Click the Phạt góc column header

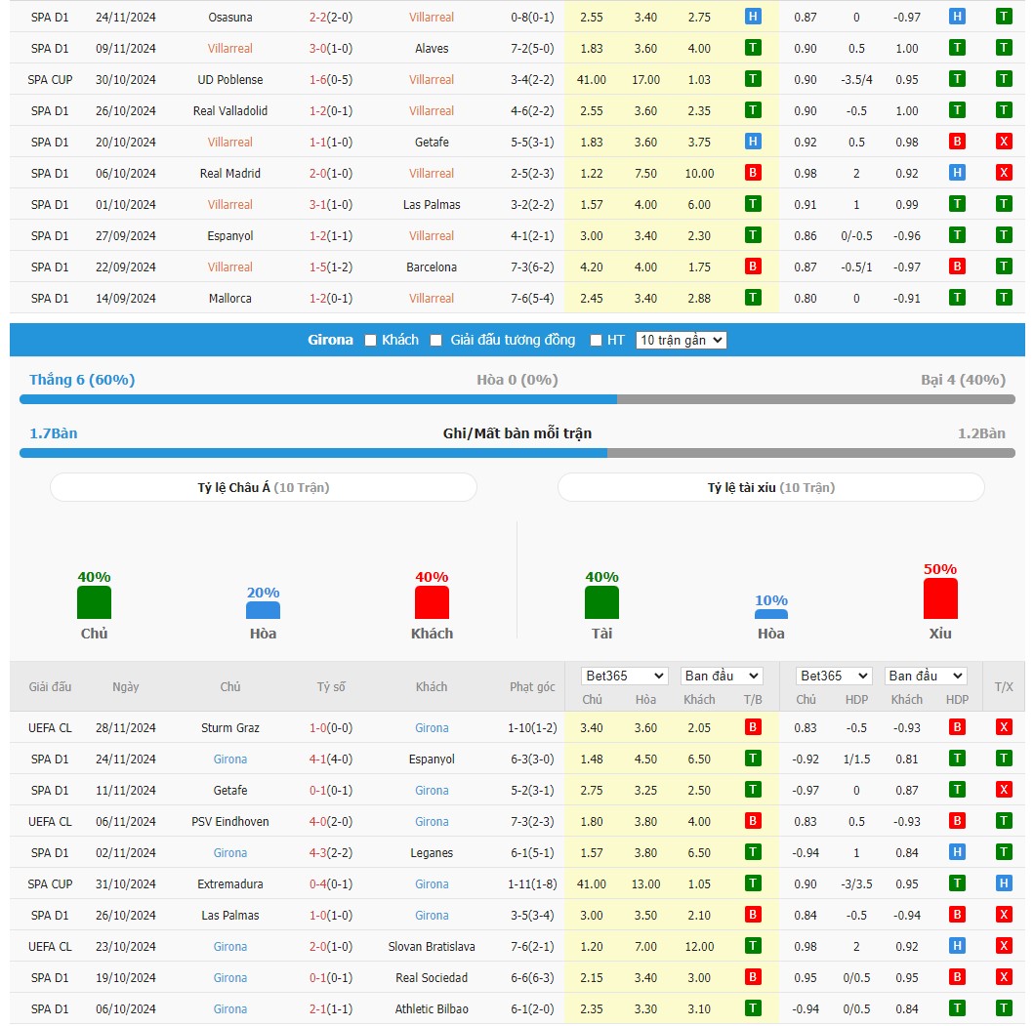coord(532,686)
